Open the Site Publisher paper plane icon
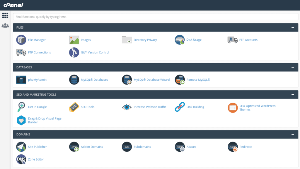The image size is (300, 169). click(21, 147)
